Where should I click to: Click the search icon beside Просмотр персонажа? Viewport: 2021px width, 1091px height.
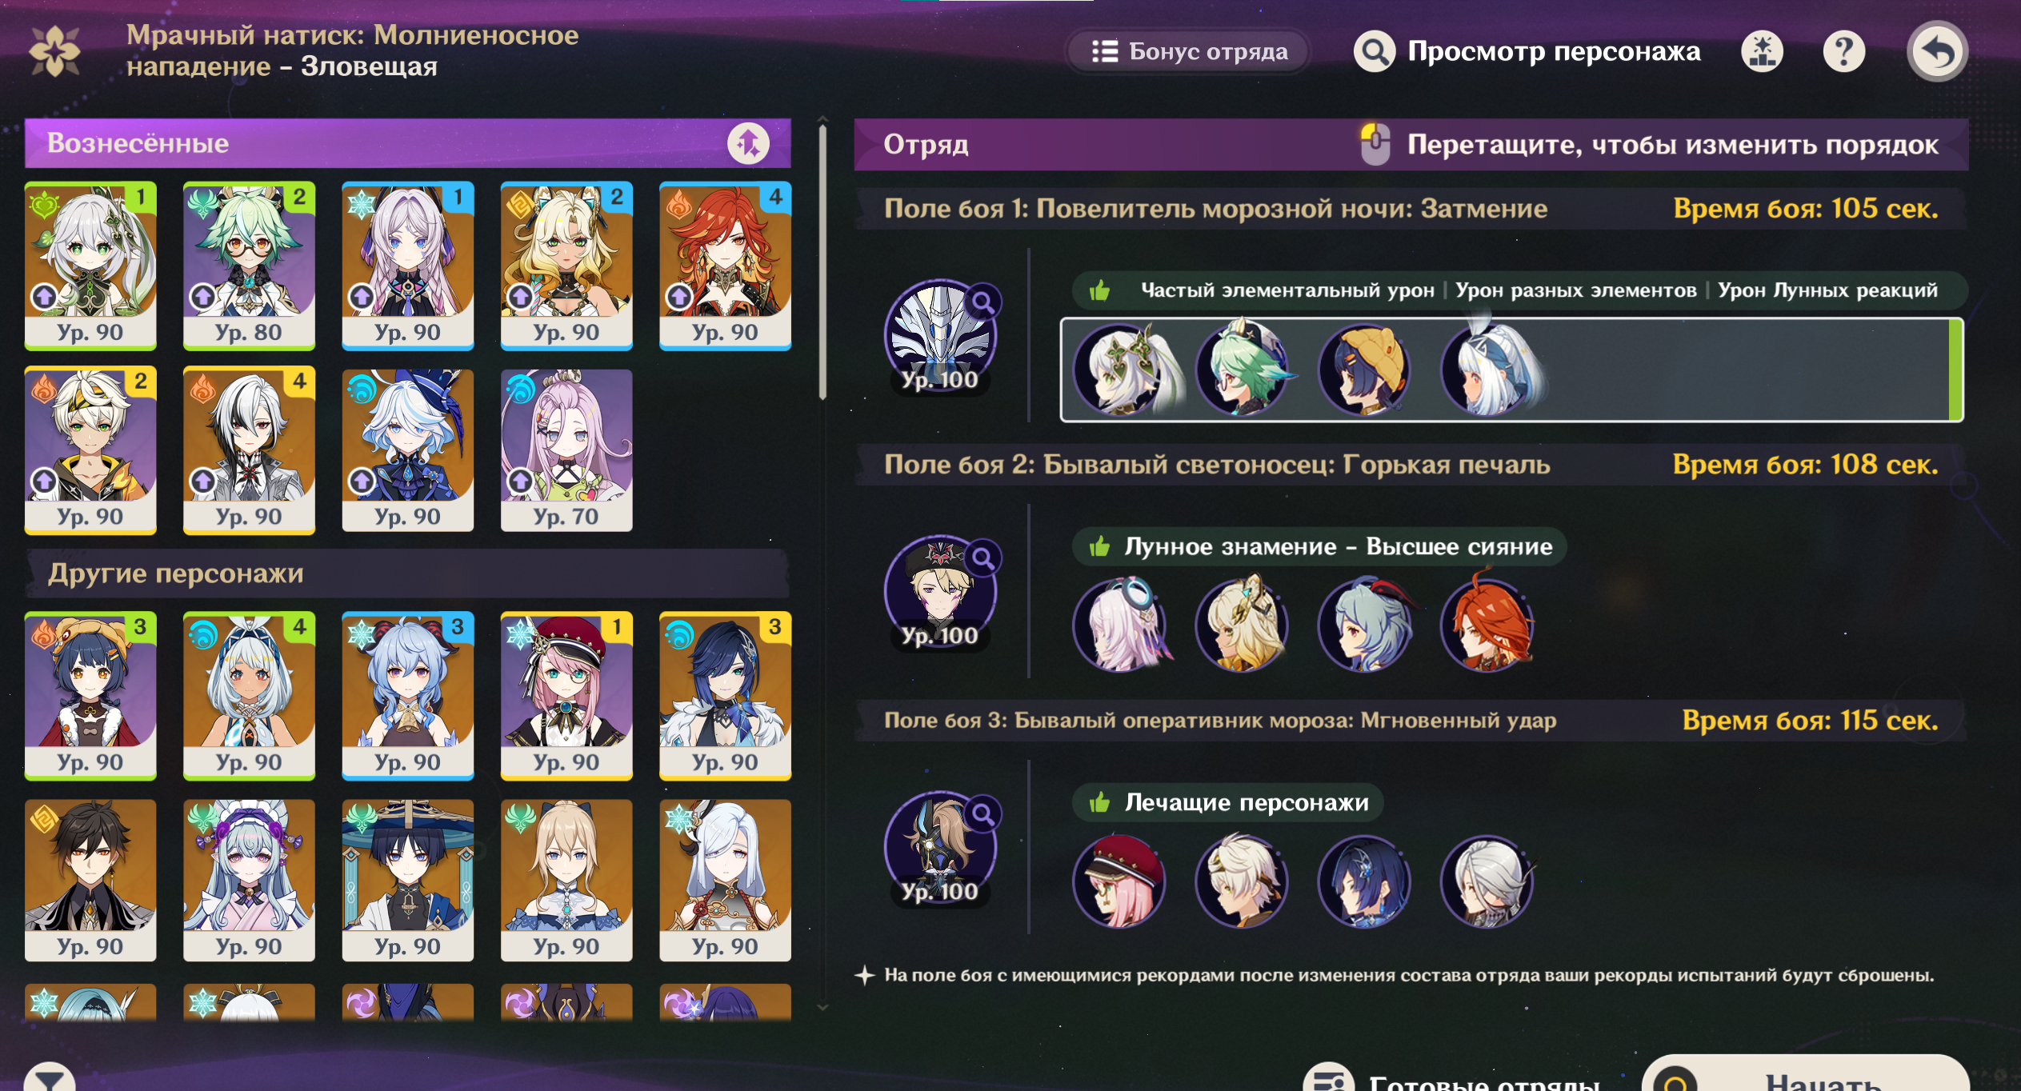(1374, 52)
